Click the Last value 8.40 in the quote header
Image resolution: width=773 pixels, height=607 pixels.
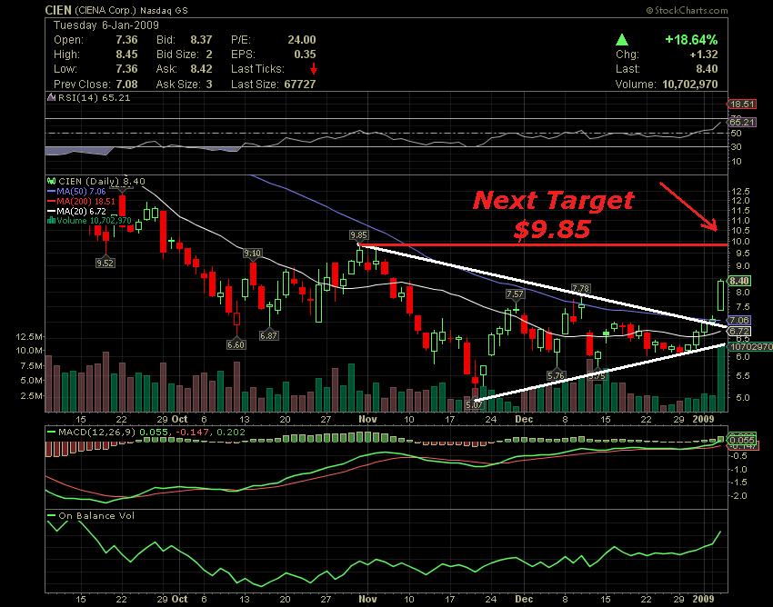707,69
